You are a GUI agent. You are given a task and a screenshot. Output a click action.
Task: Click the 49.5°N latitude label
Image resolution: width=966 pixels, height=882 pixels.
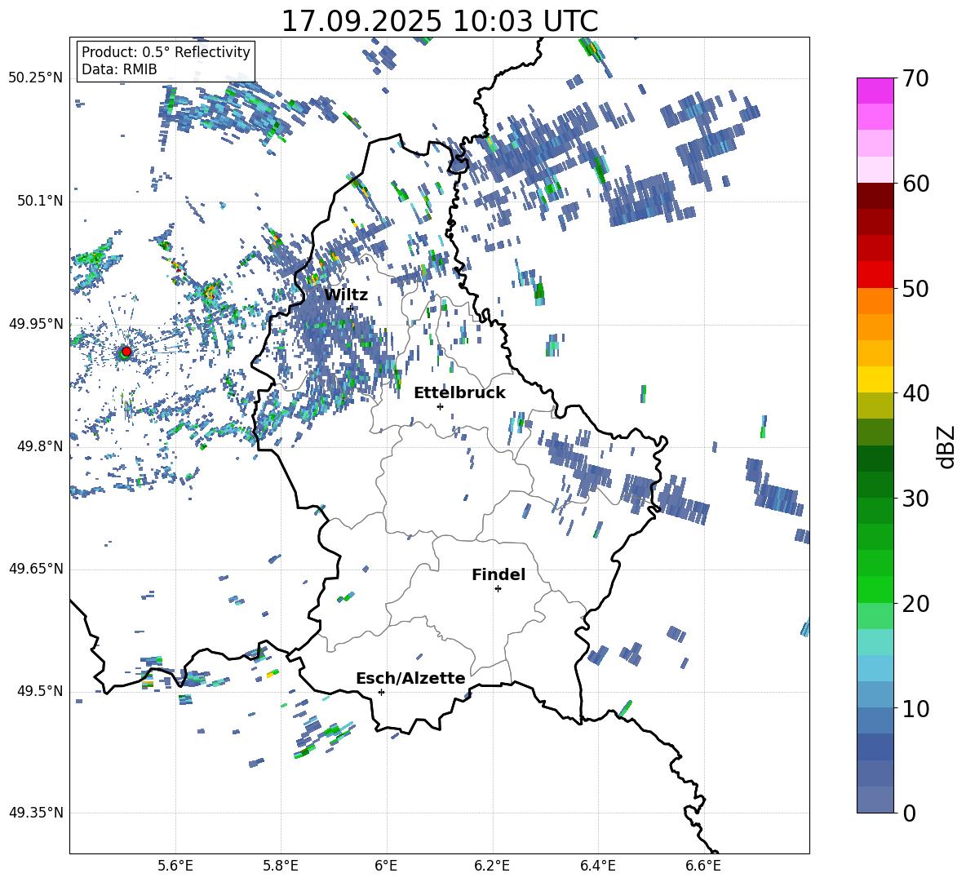[39, 691]
